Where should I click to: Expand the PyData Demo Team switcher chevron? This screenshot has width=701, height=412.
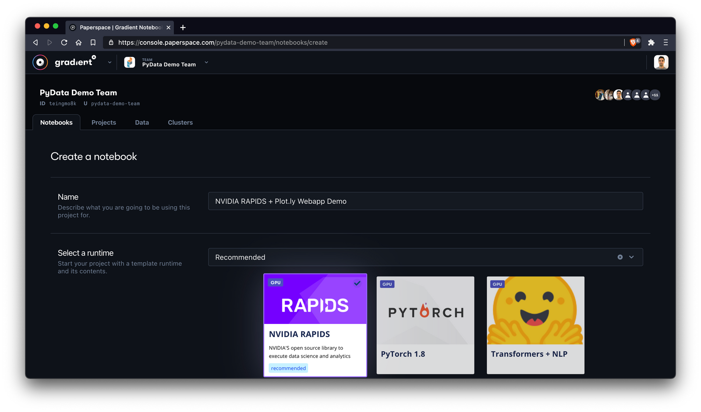point(206,63)
